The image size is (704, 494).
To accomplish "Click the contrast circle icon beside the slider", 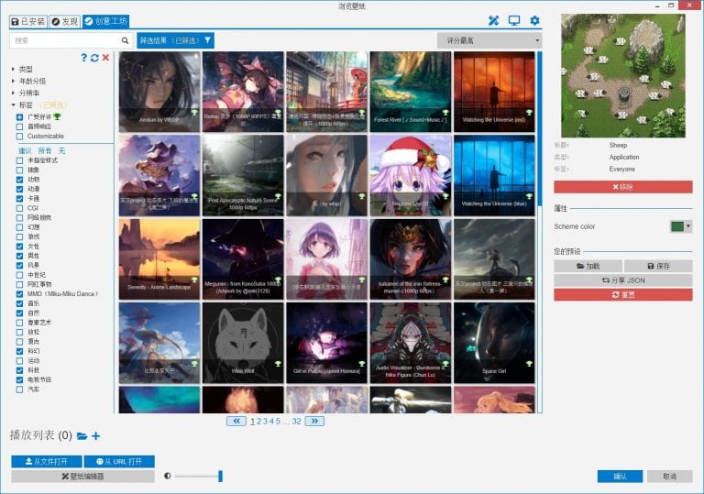I will [x=168, y=476].
